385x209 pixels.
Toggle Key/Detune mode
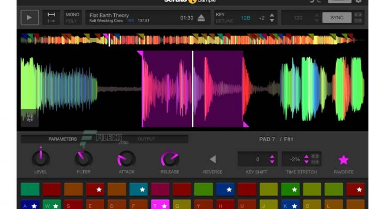pos(225,18)
